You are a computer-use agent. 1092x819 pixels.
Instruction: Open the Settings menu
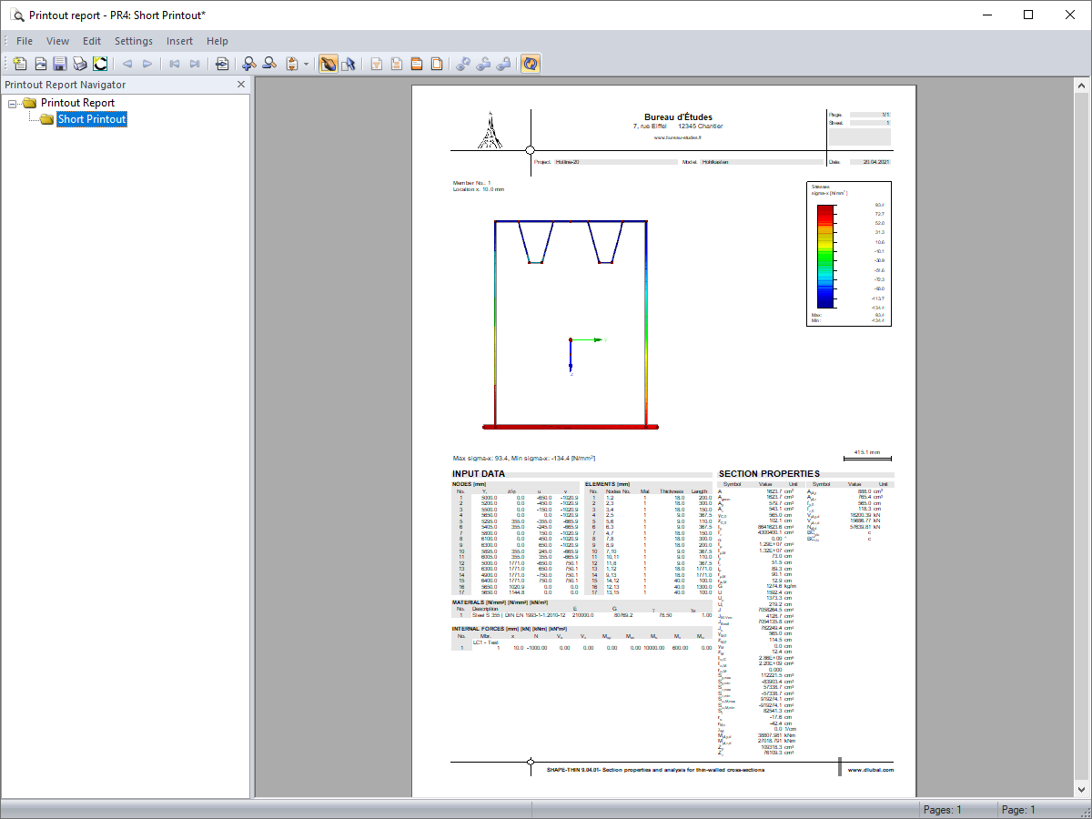tap(133, 41)
